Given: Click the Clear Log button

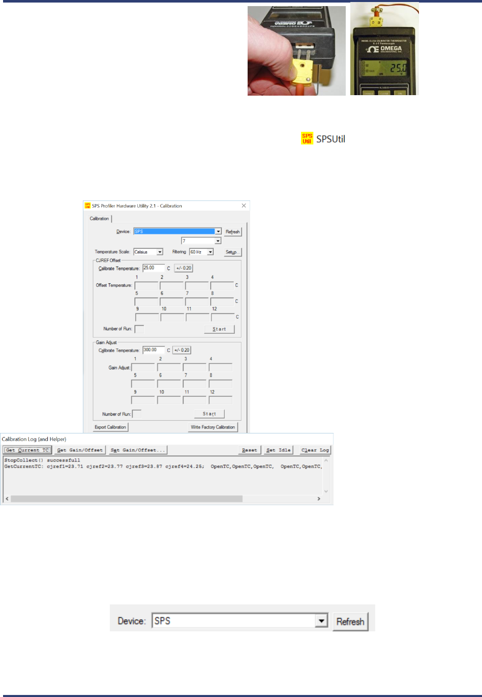Looking at the screenshot, I should point(315,450).
